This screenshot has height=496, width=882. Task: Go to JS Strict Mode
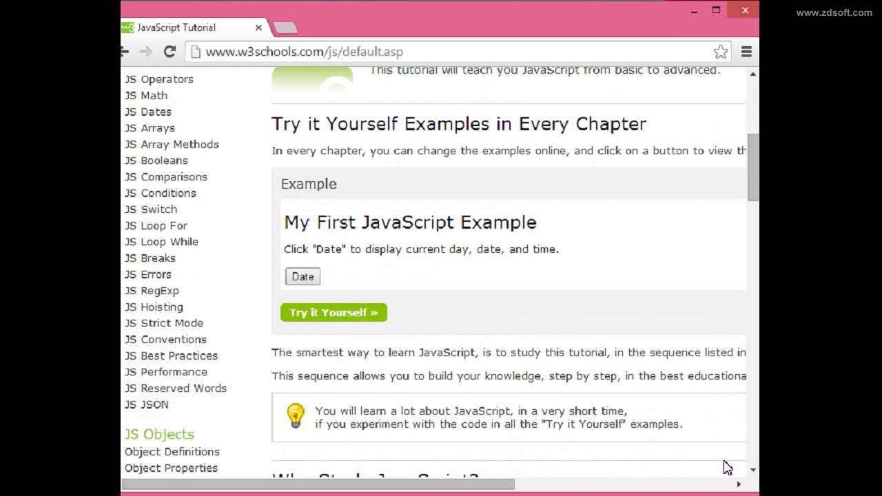pos(164,323)
